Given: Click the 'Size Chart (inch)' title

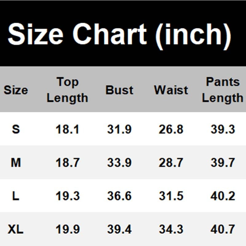Looking at the screenshot, I should [x=119, y=34].
